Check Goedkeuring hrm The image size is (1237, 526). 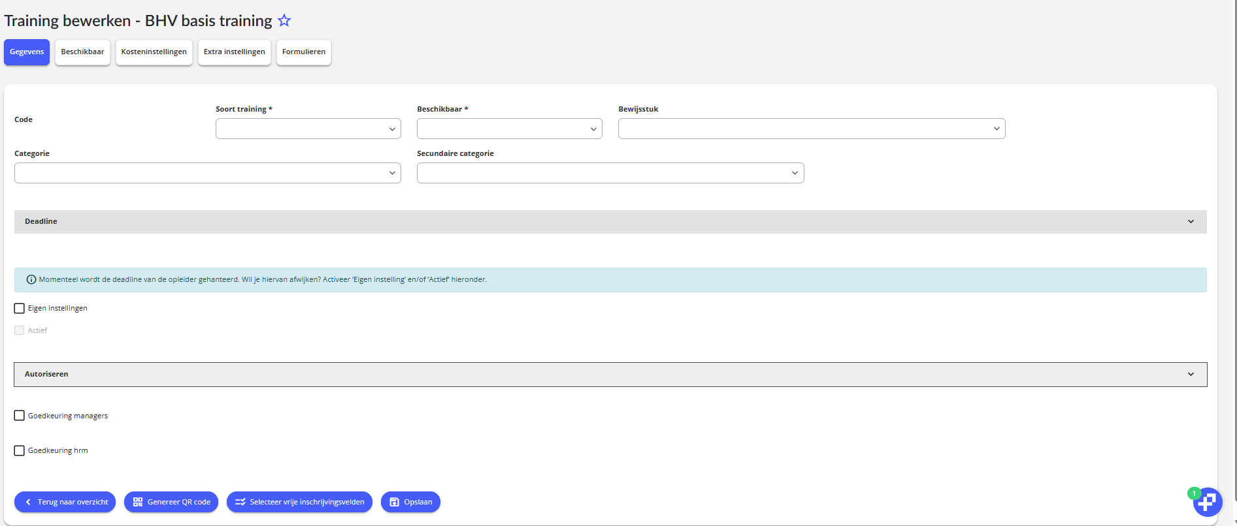point(20,450)
